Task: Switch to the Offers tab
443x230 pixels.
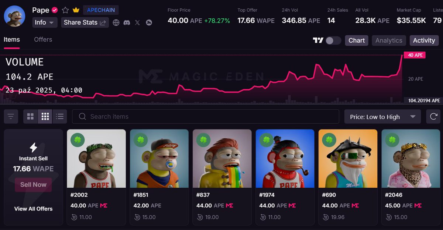Action: (x=43, y=39)
